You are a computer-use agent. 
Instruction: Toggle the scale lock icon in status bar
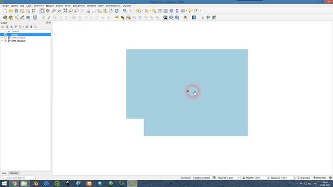click(x=244, y=178)
